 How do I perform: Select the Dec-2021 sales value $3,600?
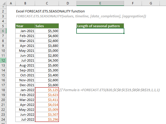click(x=47, y=85)
